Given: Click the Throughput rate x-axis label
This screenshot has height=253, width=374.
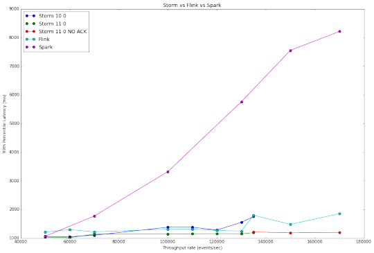Looking at the screenshot, I should [x=193, y=248].
